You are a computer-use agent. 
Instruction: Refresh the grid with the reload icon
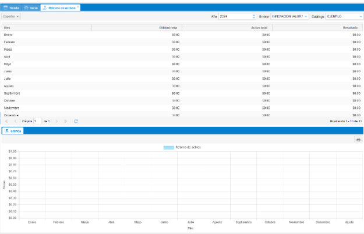[76, 121]
